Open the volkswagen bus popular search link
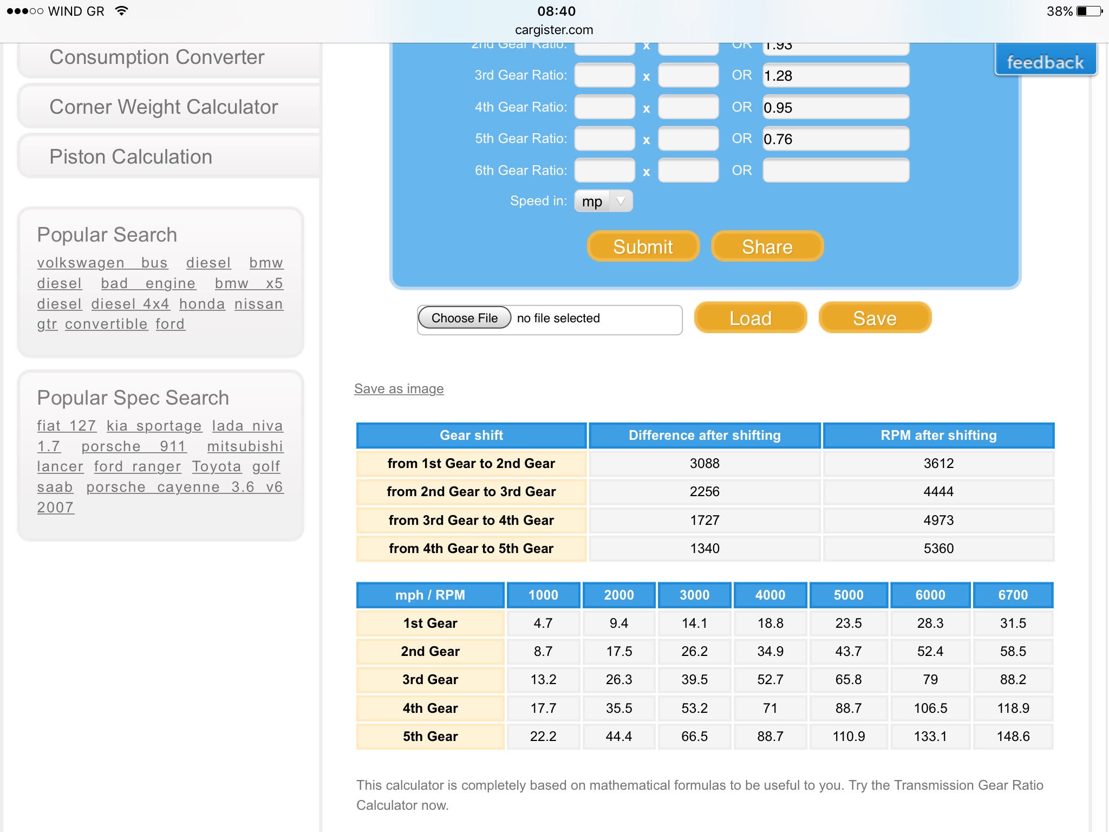 [x=102, y=263]
